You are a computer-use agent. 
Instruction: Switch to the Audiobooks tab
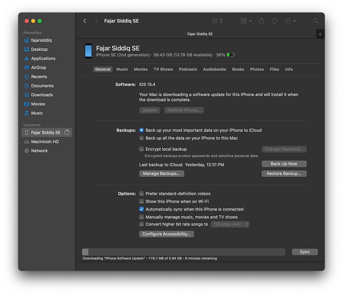215,69
